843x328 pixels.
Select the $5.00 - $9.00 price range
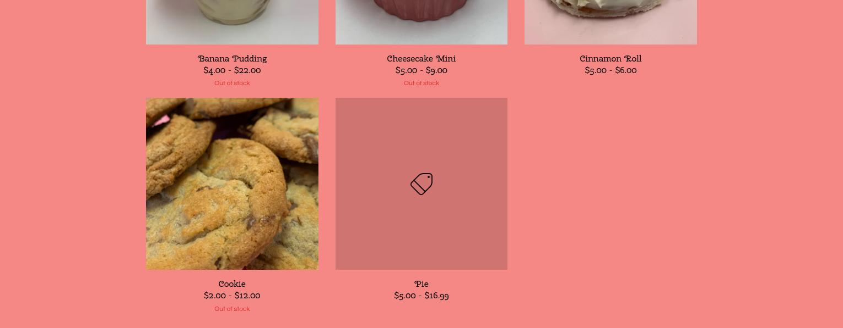click(422, 70)
